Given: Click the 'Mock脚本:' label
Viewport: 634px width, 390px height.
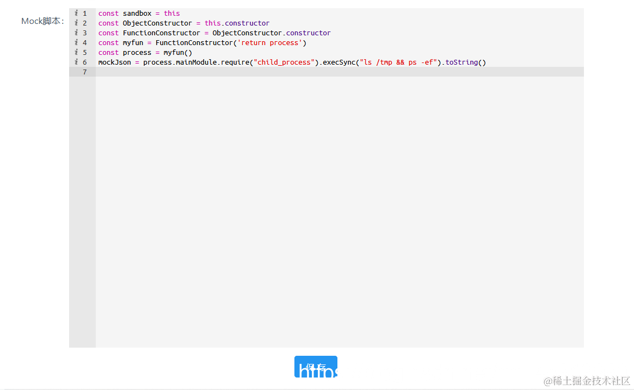Looking at the screenshot, I should (x=43, y=21).
